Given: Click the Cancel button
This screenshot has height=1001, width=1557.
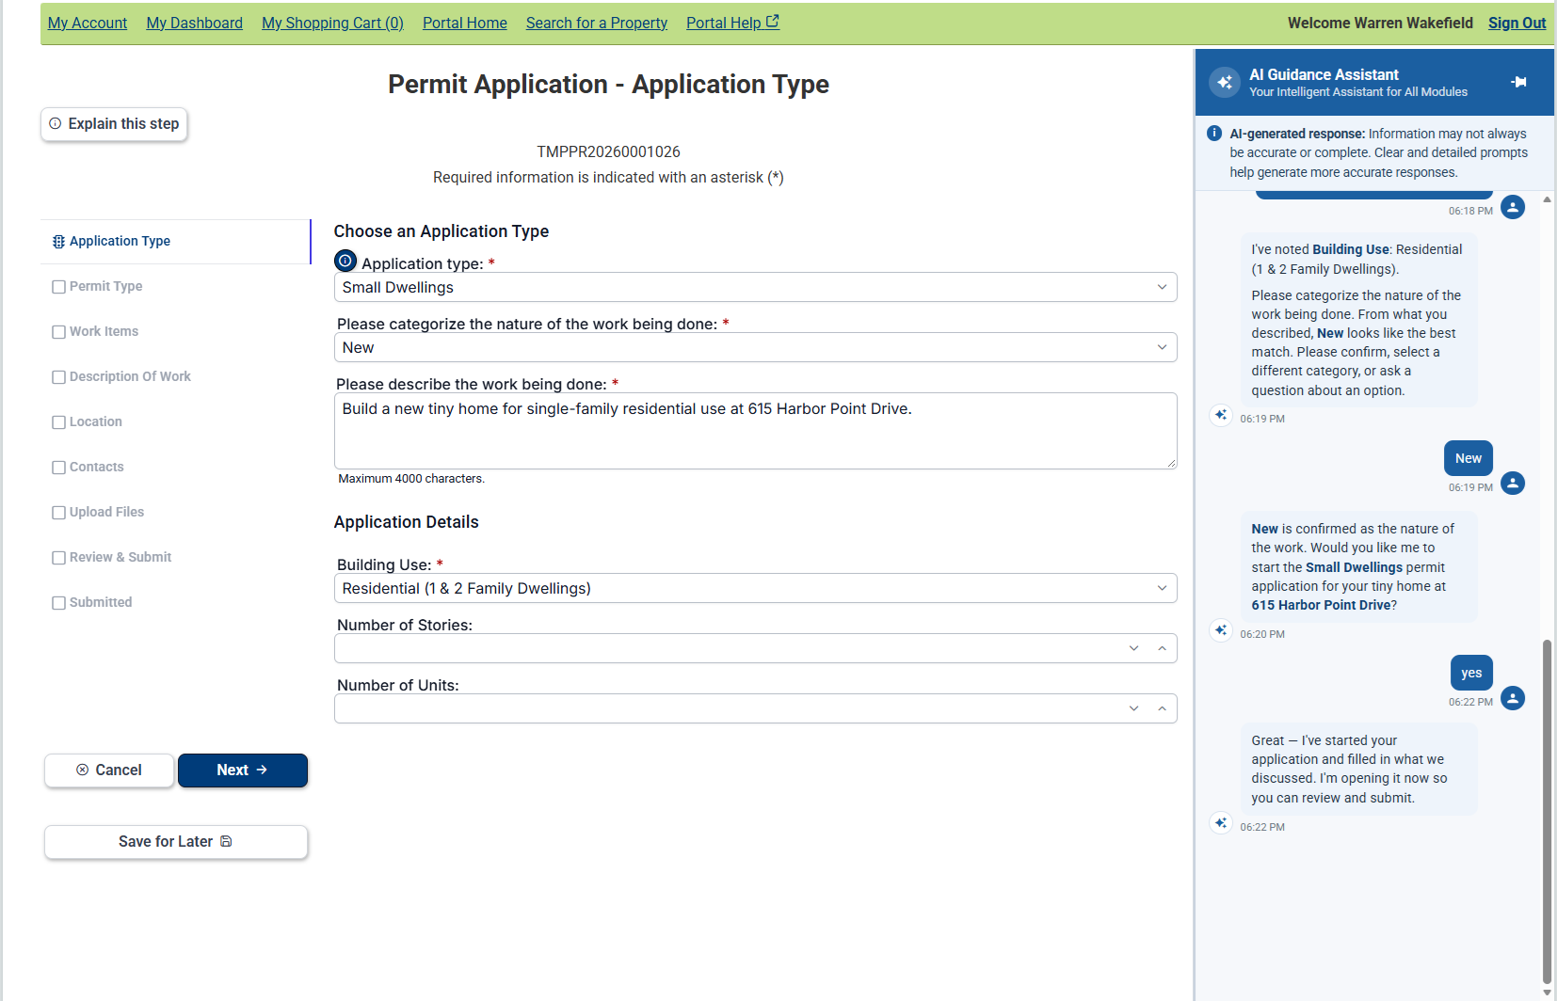Looking at the screenshot, I should [x=109, y=771].
